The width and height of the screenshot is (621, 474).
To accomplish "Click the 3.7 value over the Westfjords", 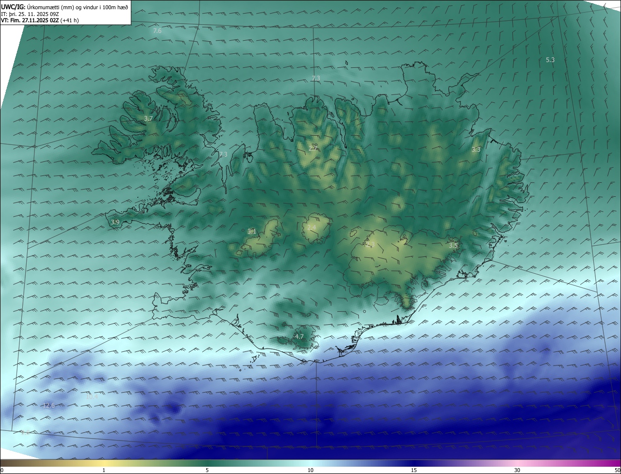I will point(148,119).
